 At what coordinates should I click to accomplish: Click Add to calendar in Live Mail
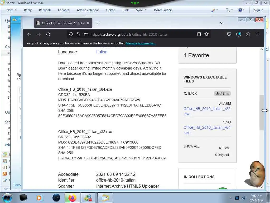88,10
